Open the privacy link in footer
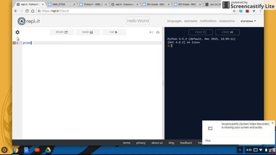 (x=141, y=143)
